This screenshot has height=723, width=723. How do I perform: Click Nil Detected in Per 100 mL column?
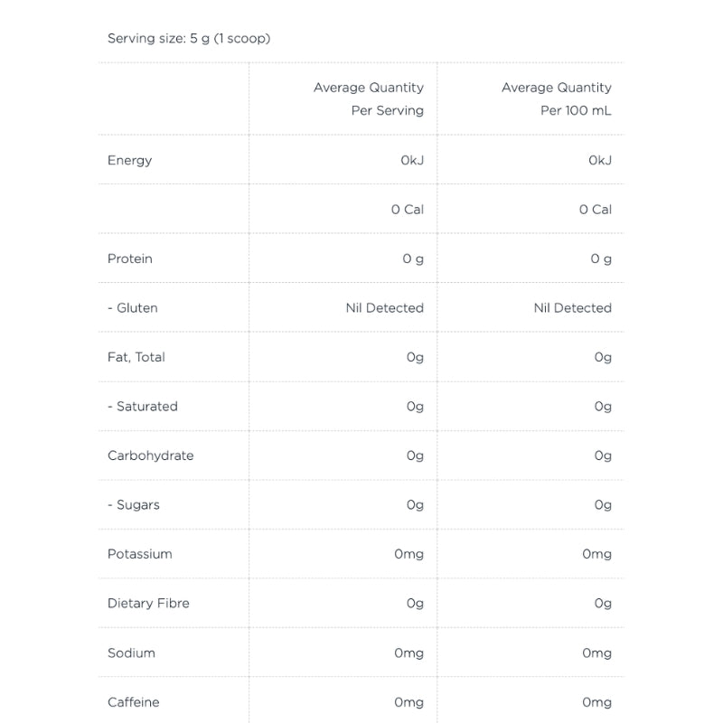[x=573, y=307]
